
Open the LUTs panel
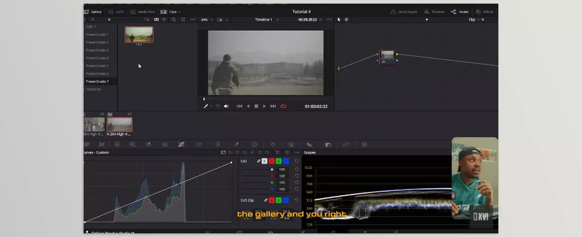click(116, 12)
